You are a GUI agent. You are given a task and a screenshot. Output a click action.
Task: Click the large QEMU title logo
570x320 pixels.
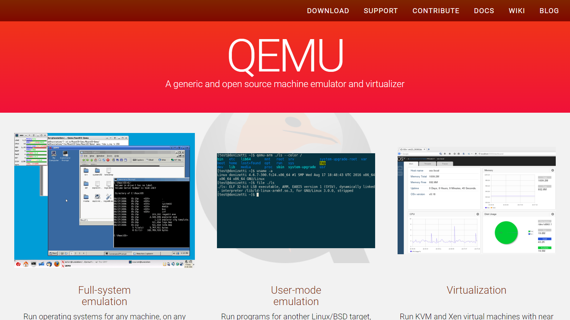[285, 56]
